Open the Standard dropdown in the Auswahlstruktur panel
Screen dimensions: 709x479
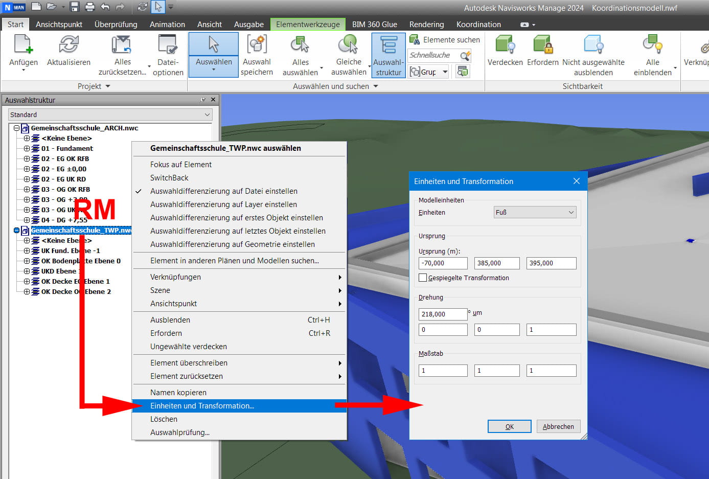click(110, 115)
